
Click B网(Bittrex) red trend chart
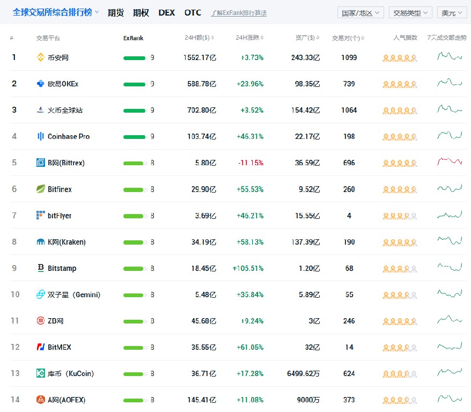(450, 161)
